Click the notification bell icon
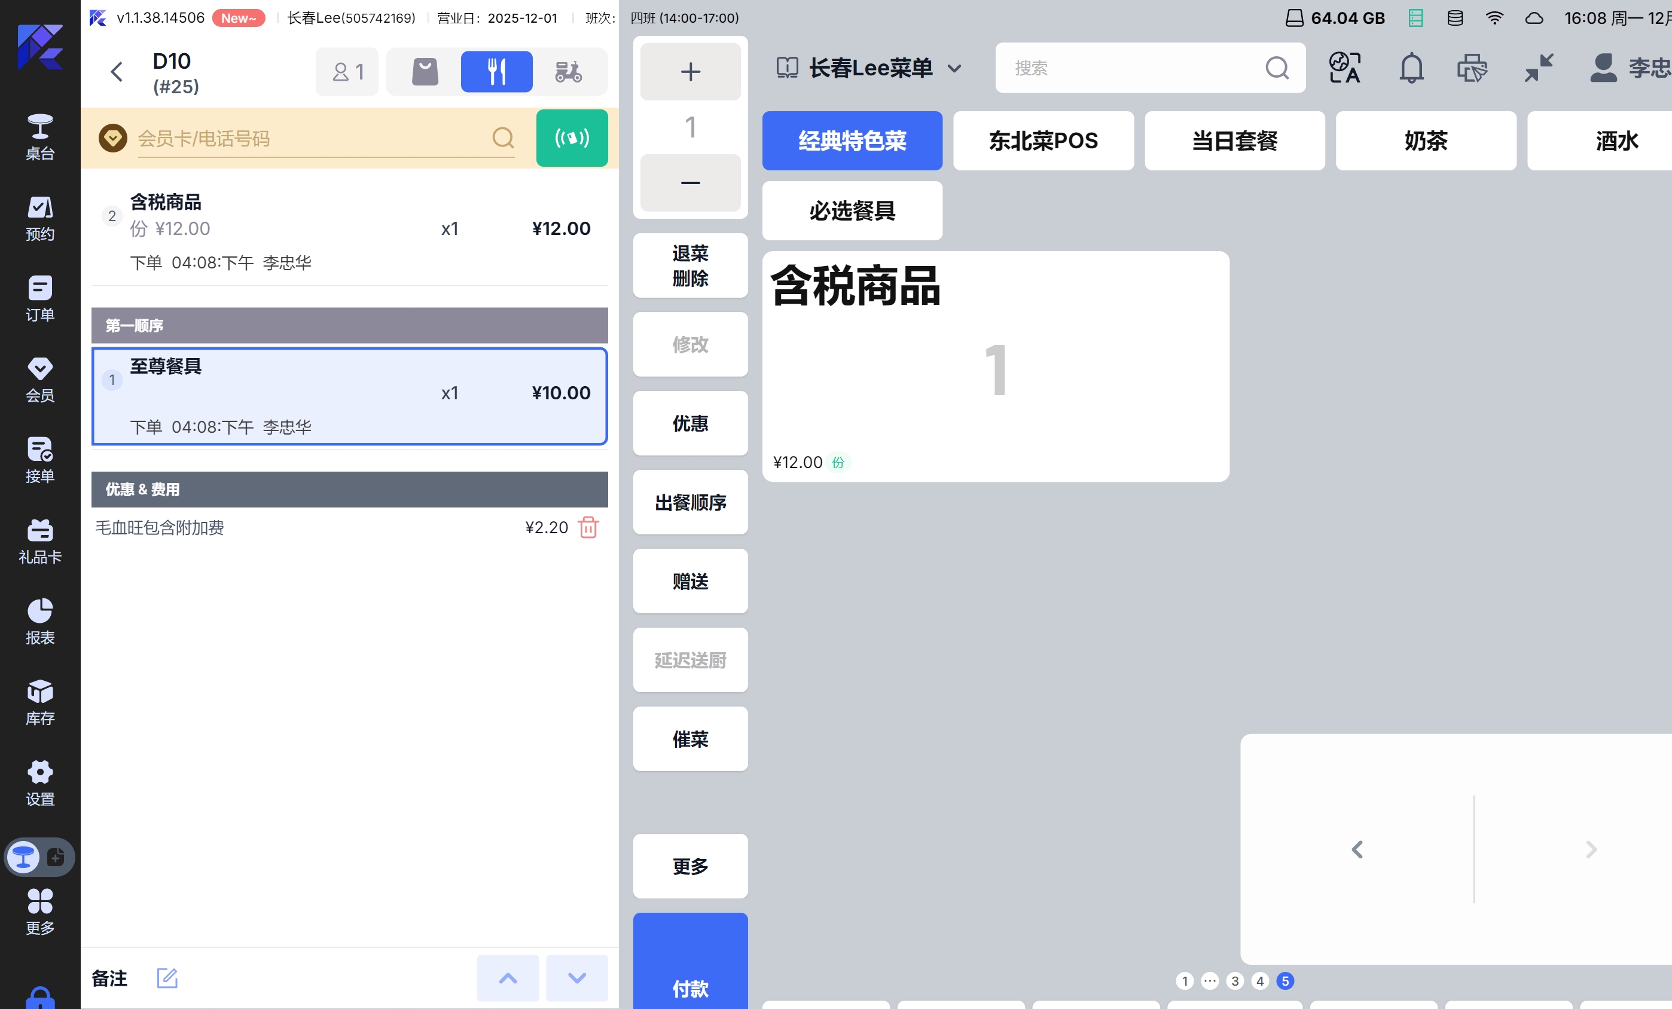1672x1009 pixels. pos(1411,68)
